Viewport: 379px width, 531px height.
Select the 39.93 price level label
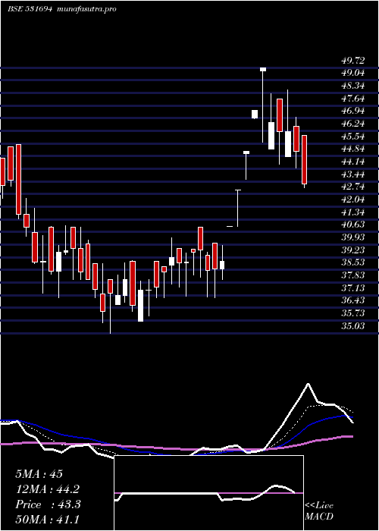click(x=353, y=237)
